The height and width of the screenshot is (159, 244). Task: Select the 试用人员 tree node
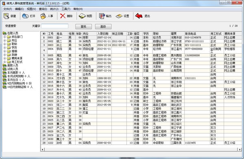point(13,69)
